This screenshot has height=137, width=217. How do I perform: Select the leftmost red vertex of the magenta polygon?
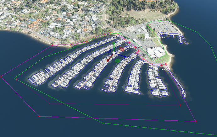pyautogui.click(x=1, y=76)
